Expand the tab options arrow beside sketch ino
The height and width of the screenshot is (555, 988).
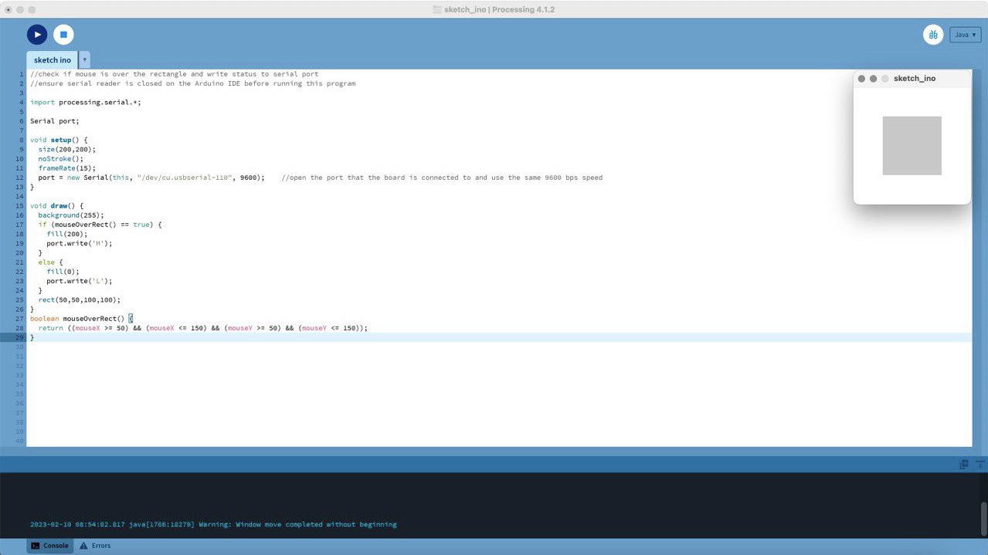point(84,60)
